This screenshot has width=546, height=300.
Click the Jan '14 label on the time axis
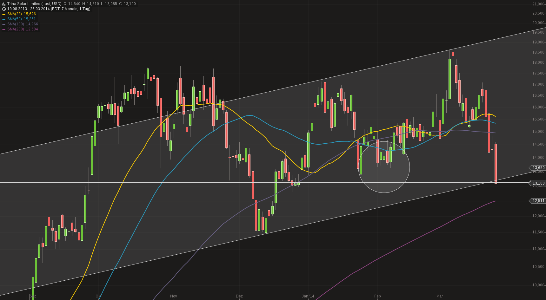pos(308,296)
